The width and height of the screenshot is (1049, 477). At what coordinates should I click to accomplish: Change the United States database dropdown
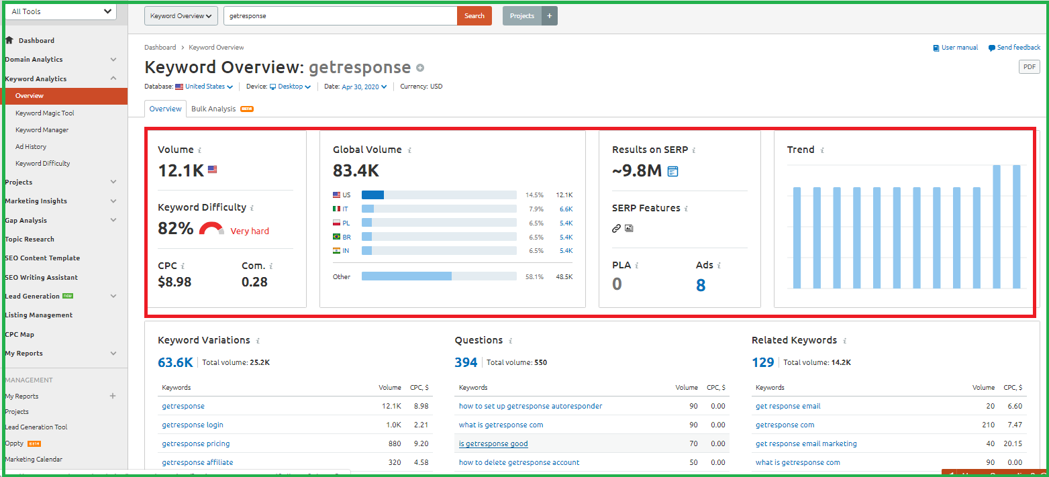point(204,87)
